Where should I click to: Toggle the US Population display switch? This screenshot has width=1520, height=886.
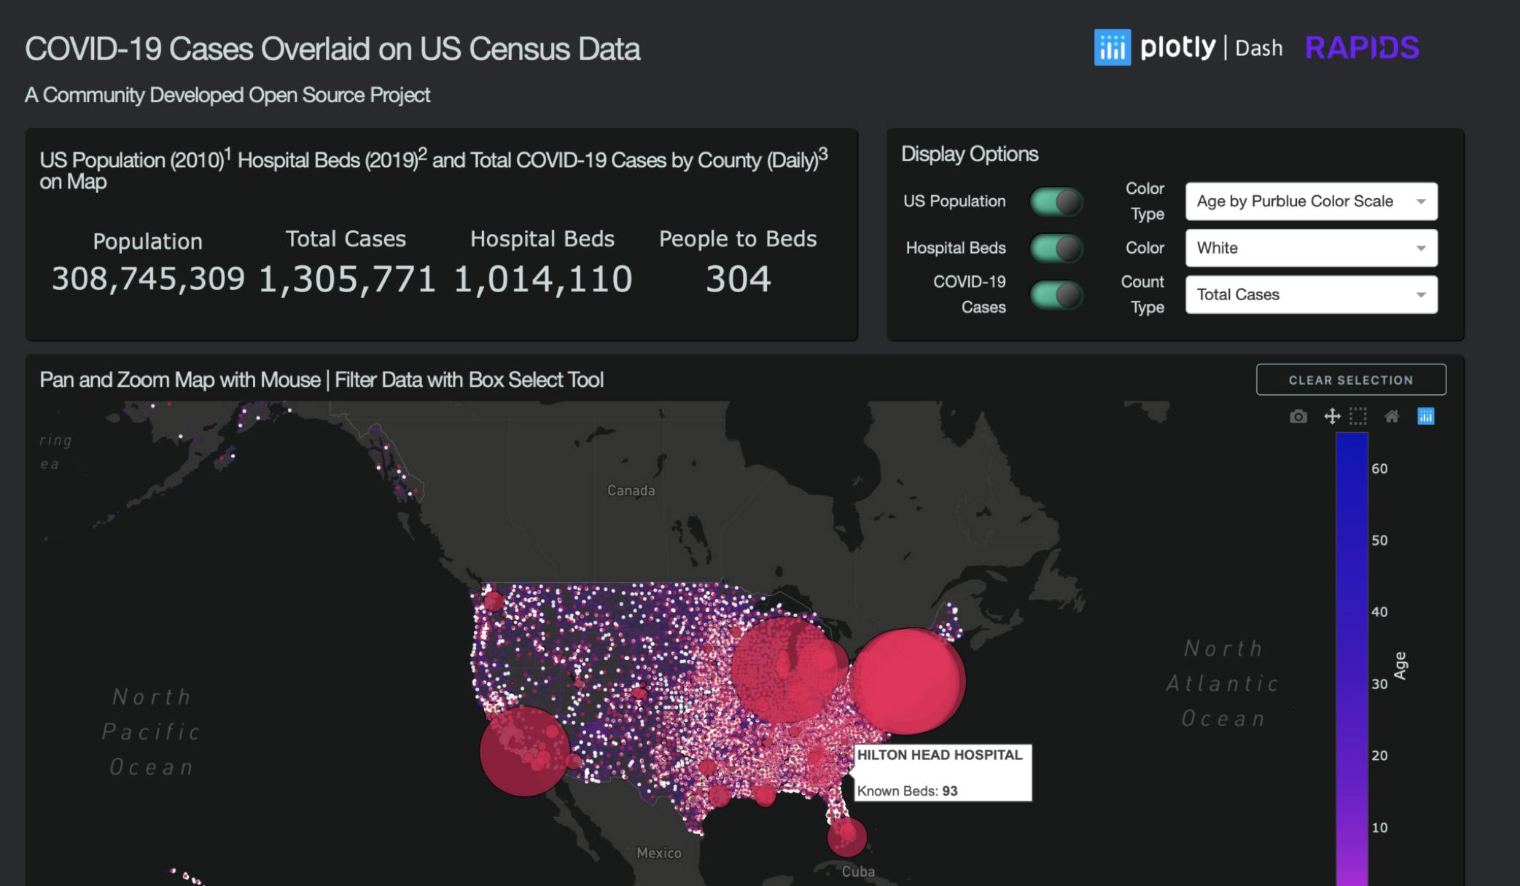coord(1056,202)
